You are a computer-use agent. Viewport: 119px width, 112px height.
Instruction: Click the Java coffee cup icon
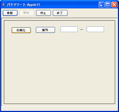(x=4, y=4)
